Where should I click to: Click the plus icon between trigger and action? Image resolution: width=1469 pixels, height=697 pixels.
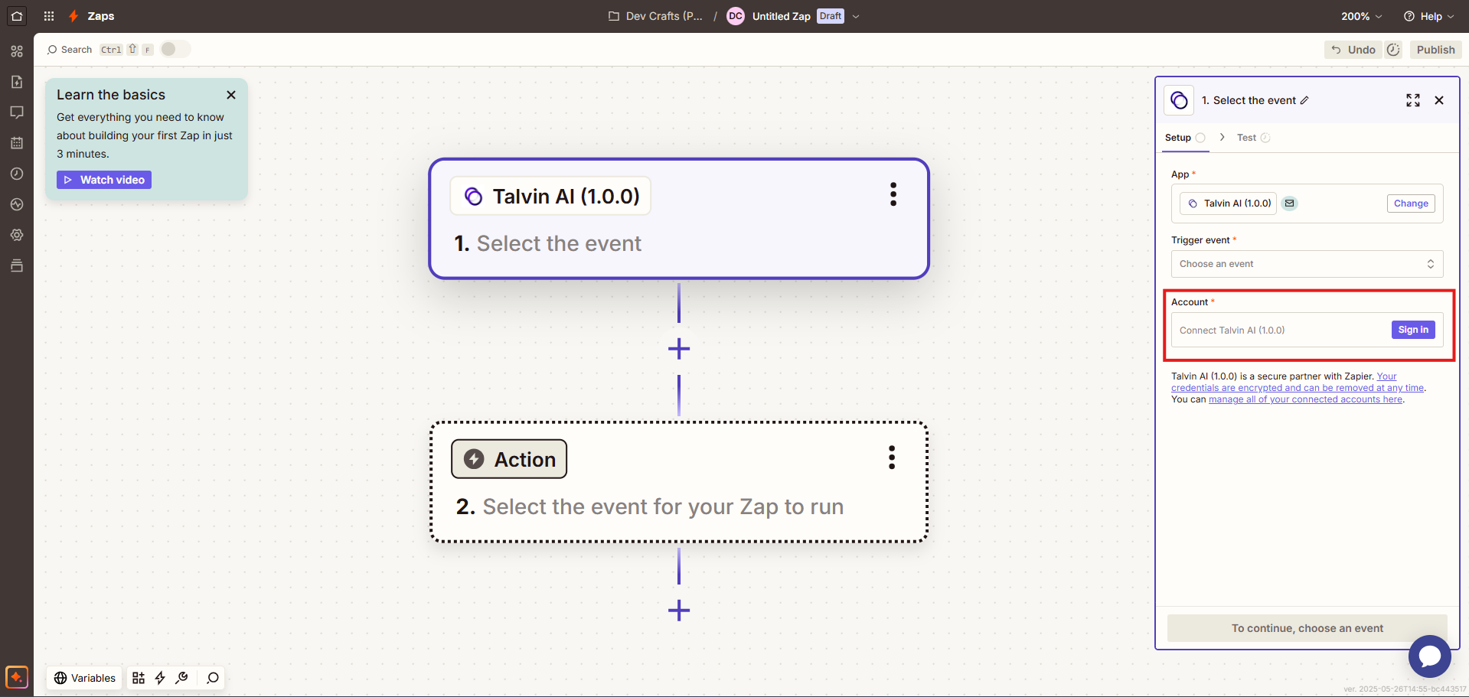[x=679, y=349]
